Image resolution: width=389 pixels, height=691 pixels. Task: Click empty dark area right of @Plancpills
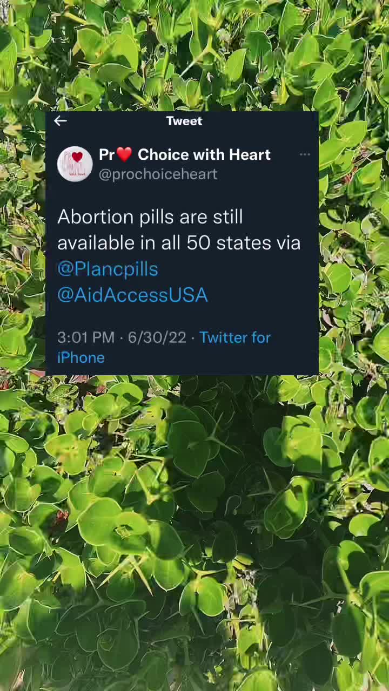(x=238, y=269)
